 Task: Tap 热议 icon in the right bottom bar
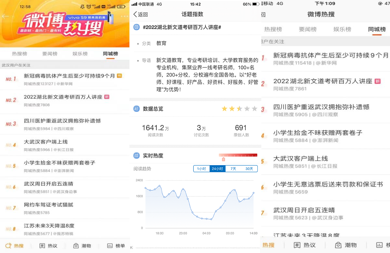pyautogui.click(x=297, y=245)
